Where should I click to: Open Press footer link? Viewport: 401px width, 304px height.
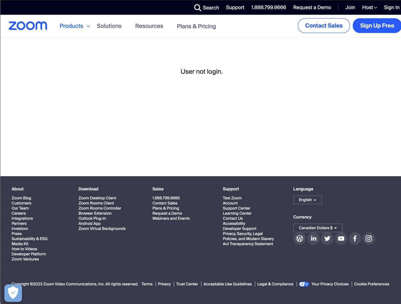(x=17, y=234)
